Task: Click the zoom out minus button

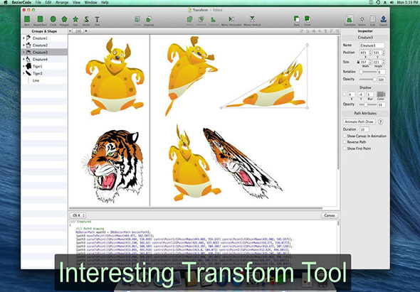Action: point(70,31)
